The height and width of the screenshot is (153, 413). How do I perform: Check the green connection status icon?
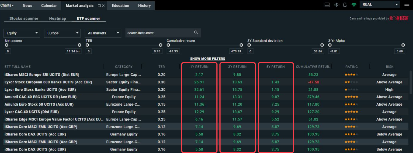tap(354, 5)
